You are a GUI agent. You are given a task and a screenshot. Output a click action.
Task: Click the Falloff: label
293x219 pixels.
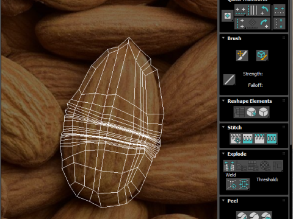coord(255,85)
